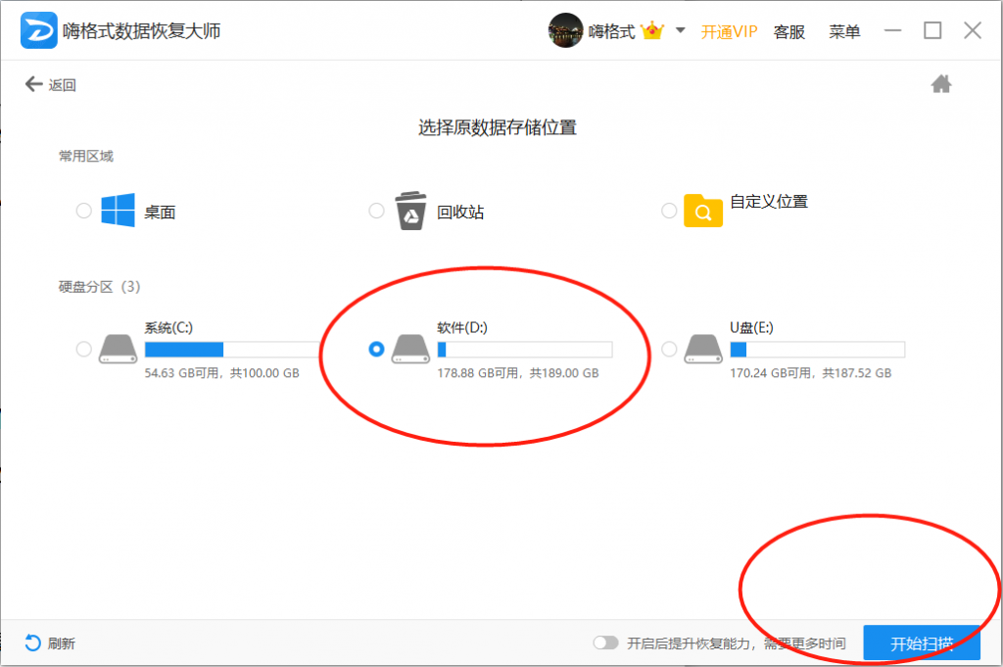Click the user avatar picture
The image size is (1003, 667).
point(565,30)
